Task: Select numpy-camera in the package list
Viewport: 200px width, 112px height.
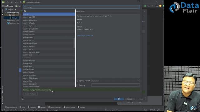Action: pyautogui.click(x=49, y=32)
